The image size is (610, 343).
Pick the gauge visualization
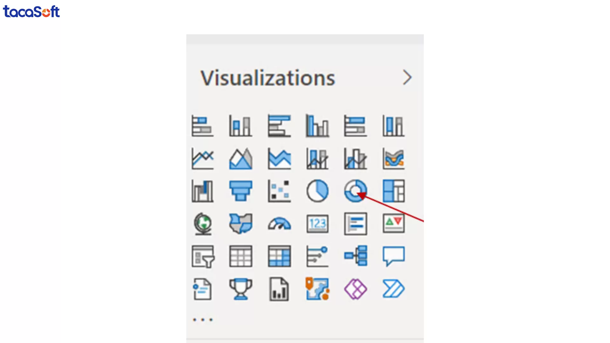tap(279, 224)
